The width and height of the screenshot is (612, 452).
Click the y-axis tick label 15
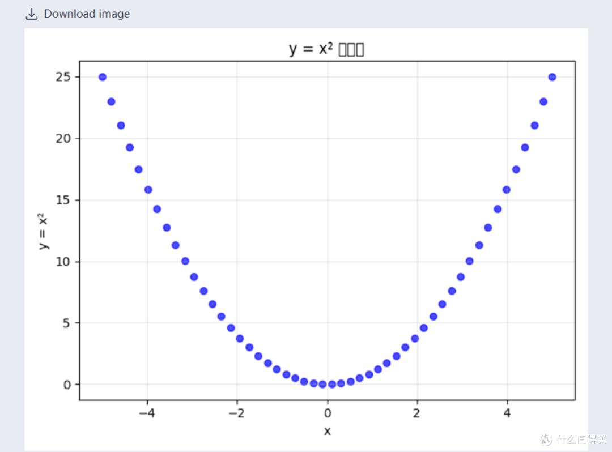click(63, 200)
